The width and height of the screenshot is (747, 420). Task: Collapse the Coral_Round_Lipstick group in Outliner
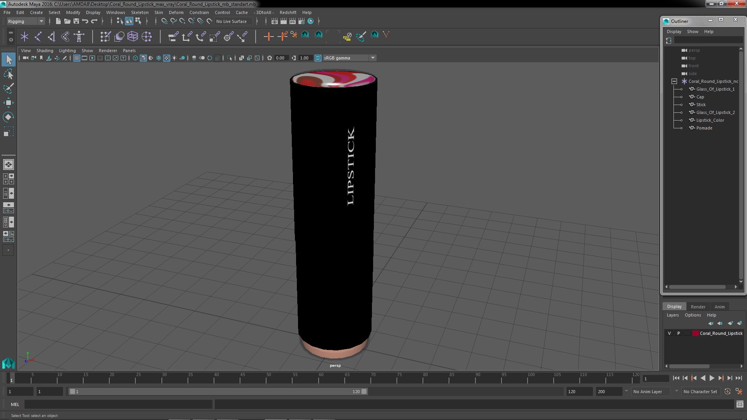pyautogui.click(x=674, y=81)
